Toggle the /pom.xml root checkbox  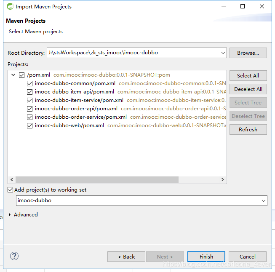point(21,75)
